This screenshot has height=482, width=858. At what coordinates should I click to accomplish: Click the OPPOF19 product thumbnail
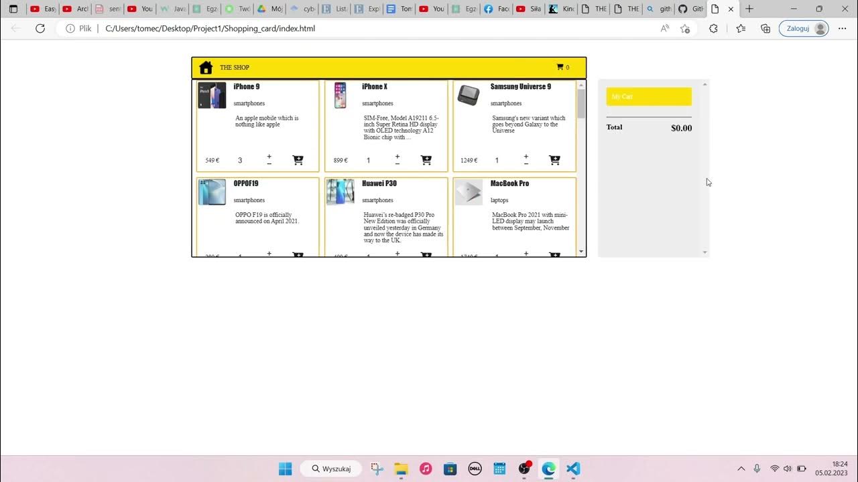tap(212, 192)
